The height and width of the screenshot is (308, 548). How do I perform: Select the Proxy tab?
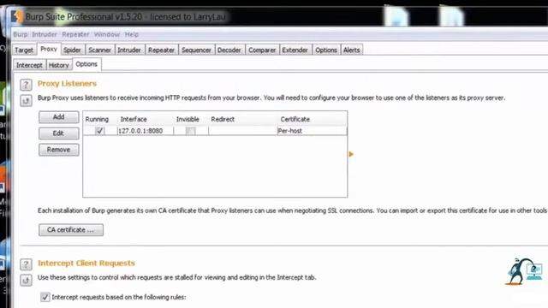coord(49,50)
